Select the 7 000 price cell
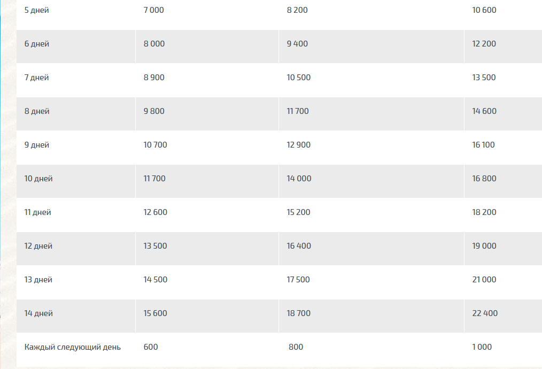The height and width of the screenshot is (369, 542). point(154,10)
